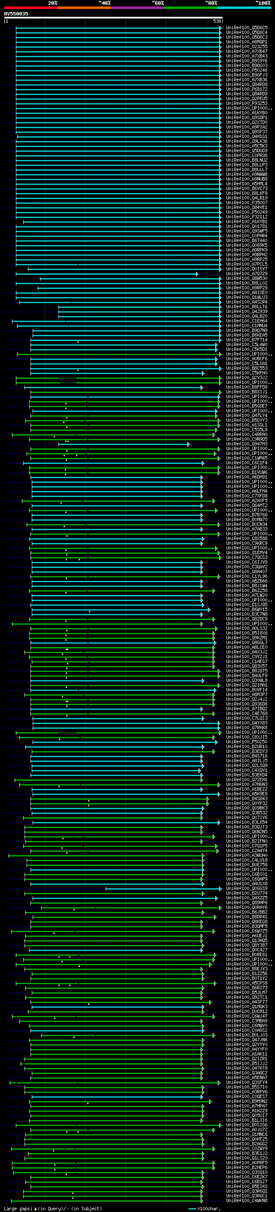Open hit UniRef100_B0RE61

point(247,954)
